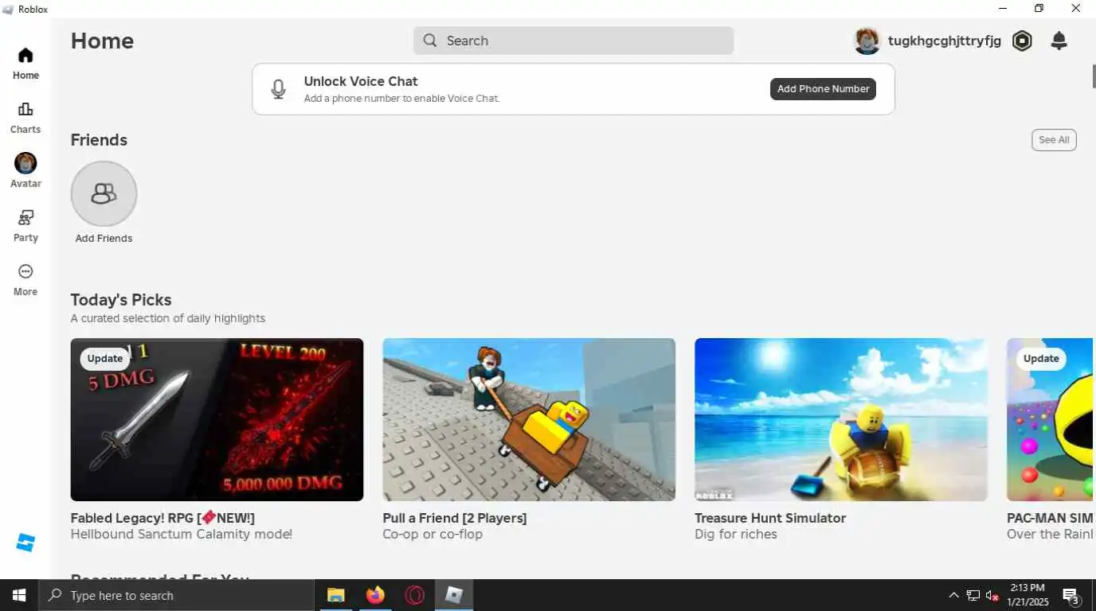Click the Add Friends label

[104, 239]
